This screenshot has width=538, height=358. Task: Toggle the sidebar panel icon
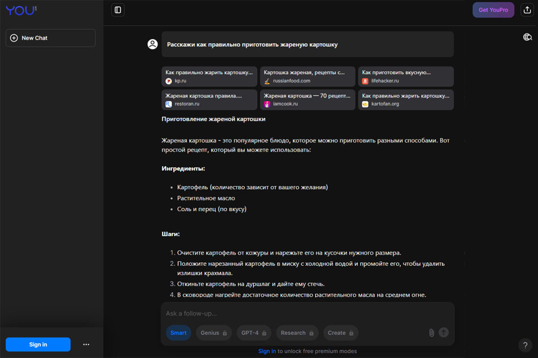coord(118,10)
